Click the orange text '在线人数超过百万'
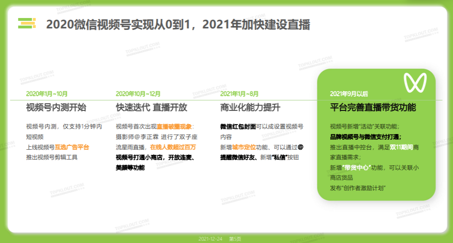 [x=173, y=147]
